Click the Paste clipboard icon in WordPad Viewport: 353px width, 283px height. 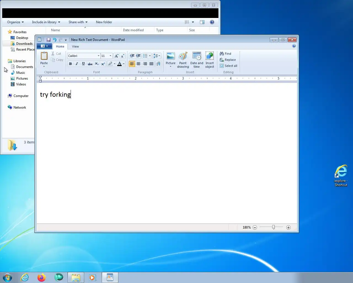(x=44, y=56)
